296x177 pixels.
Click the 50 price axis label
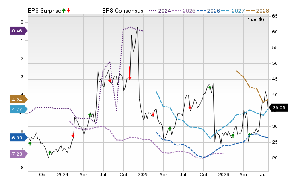(275, 63)
